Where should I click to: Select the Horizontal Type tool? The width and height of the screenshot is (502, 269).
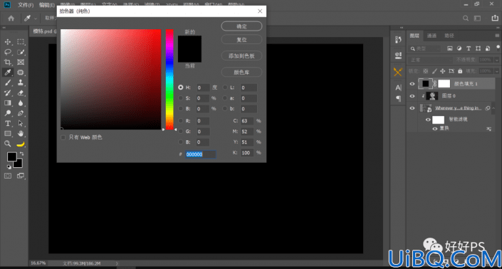point(8,123)
